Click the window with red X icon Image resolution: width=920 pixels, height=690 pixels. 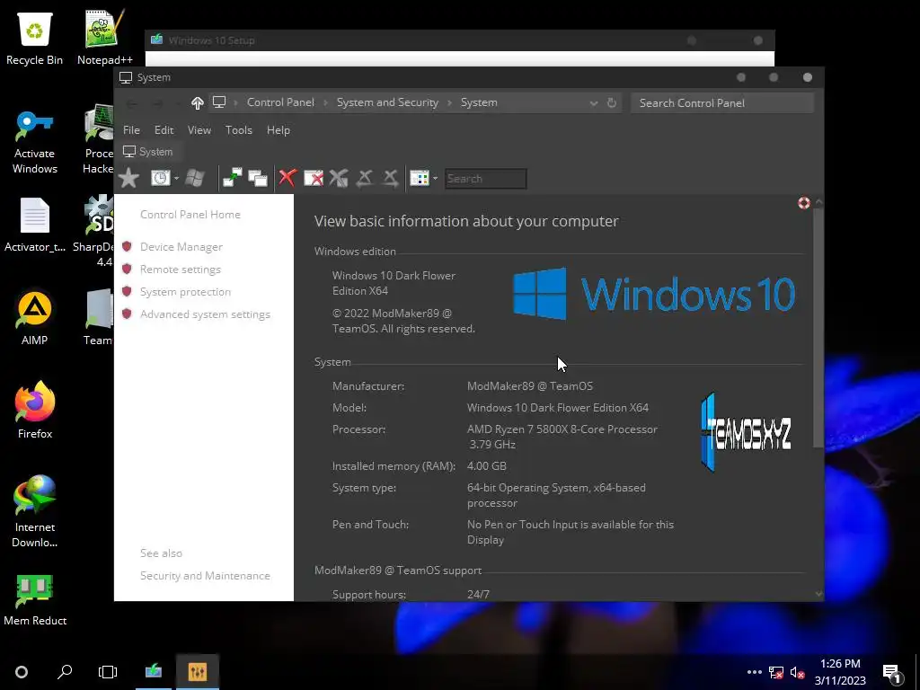click(x=314, y=178)
